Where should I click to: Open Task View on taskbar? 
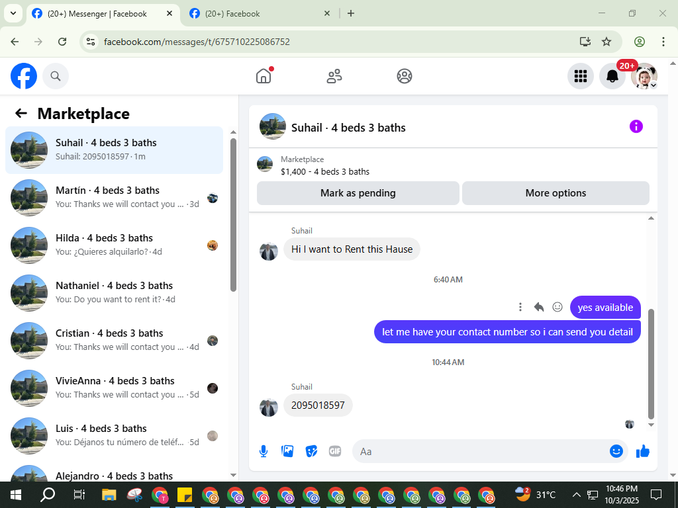coord(79,495)
